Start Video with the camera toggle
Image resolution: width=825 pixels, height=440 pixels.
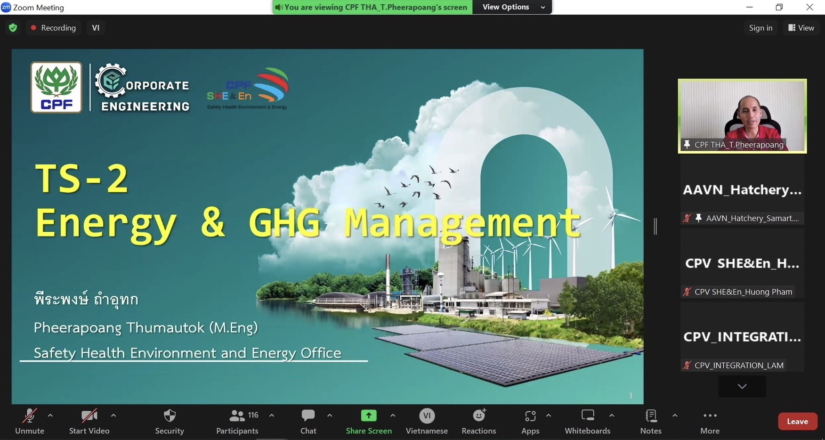click(x=89, y=416)
